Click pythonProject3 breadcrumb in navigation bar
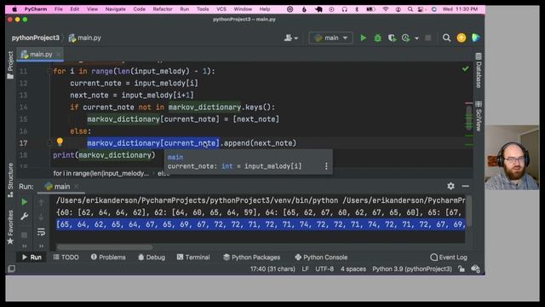This screenshot has height=307, width=545. [36, 38]
